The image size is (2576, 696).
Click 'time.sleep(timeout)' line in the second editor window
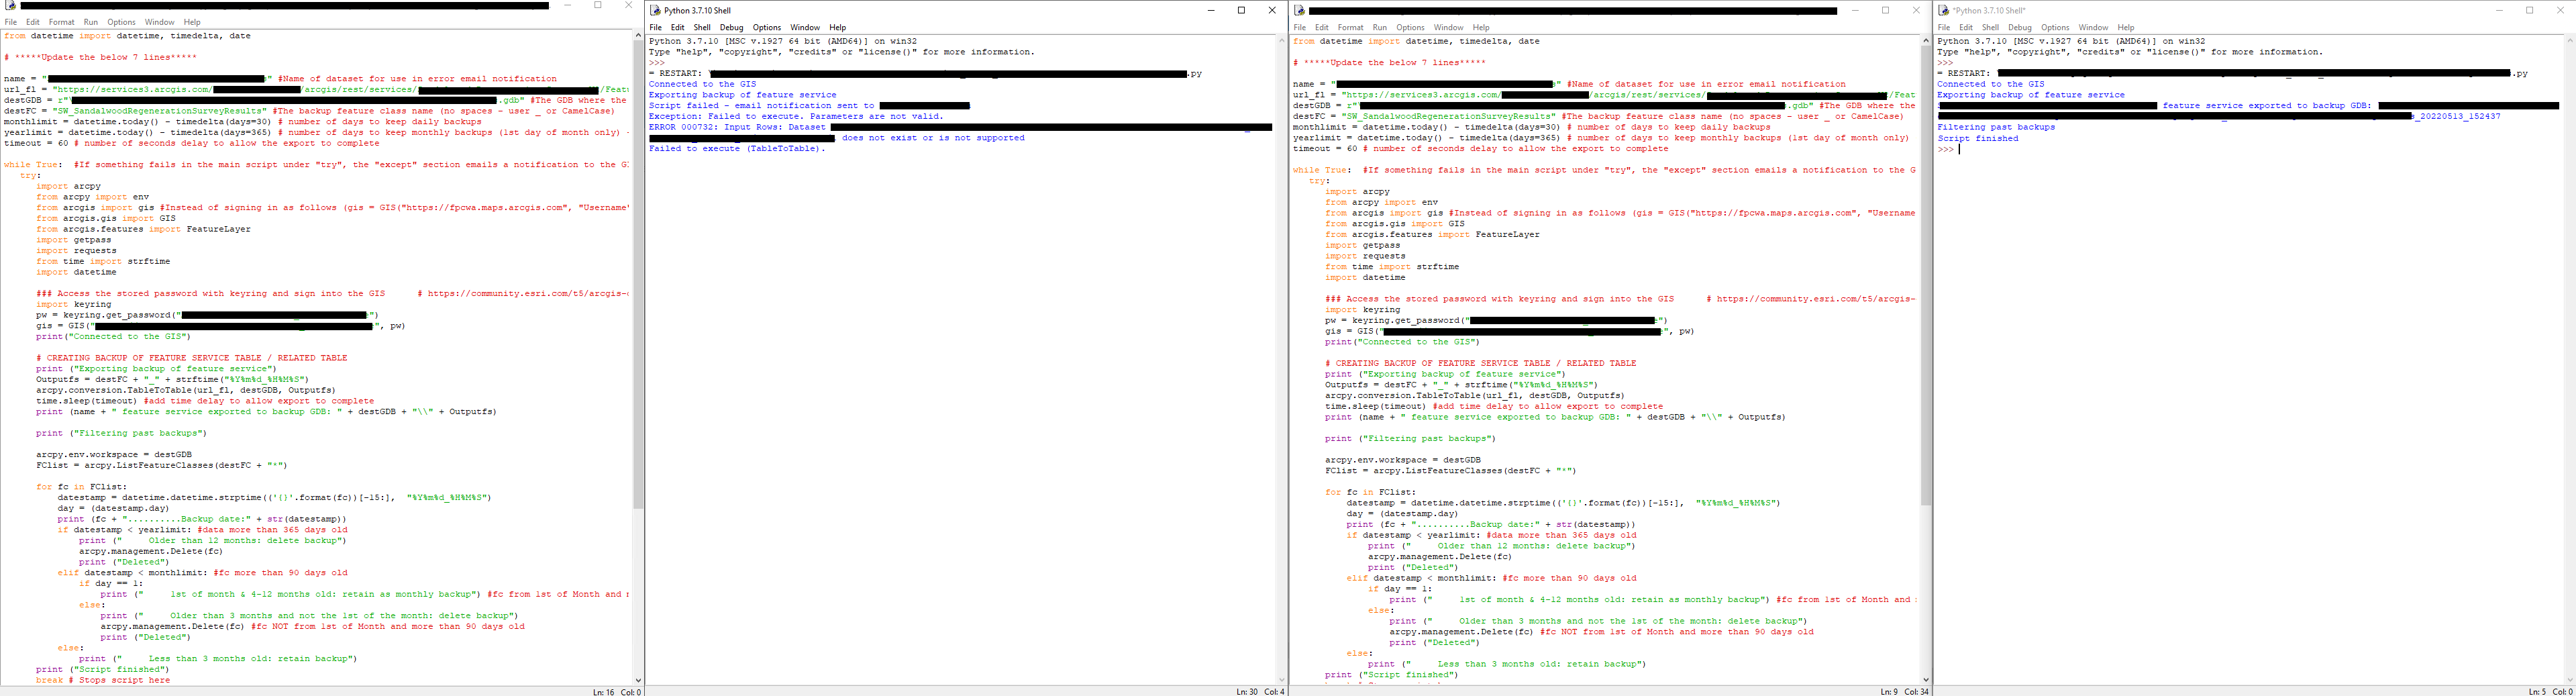click(x=1494, y=406)
